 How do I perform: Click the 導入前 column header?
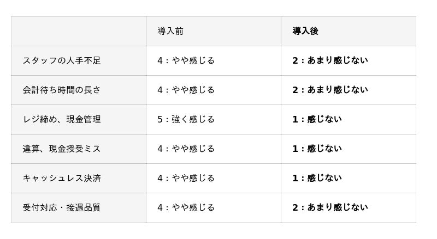[170, 31]
